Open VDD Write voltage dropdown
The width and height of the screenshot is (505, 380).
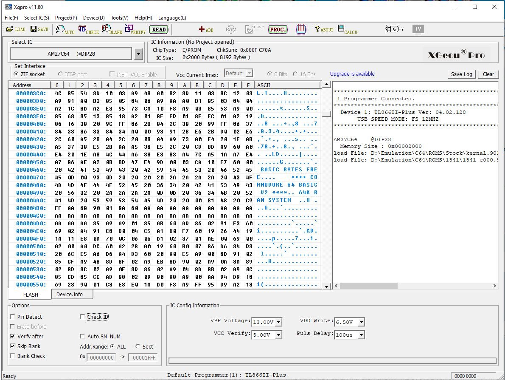pos(362,322)
